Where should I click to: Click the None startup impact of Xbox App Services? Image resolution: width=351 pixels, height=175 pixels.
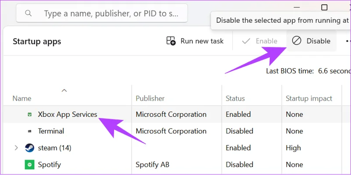(294, 114)
